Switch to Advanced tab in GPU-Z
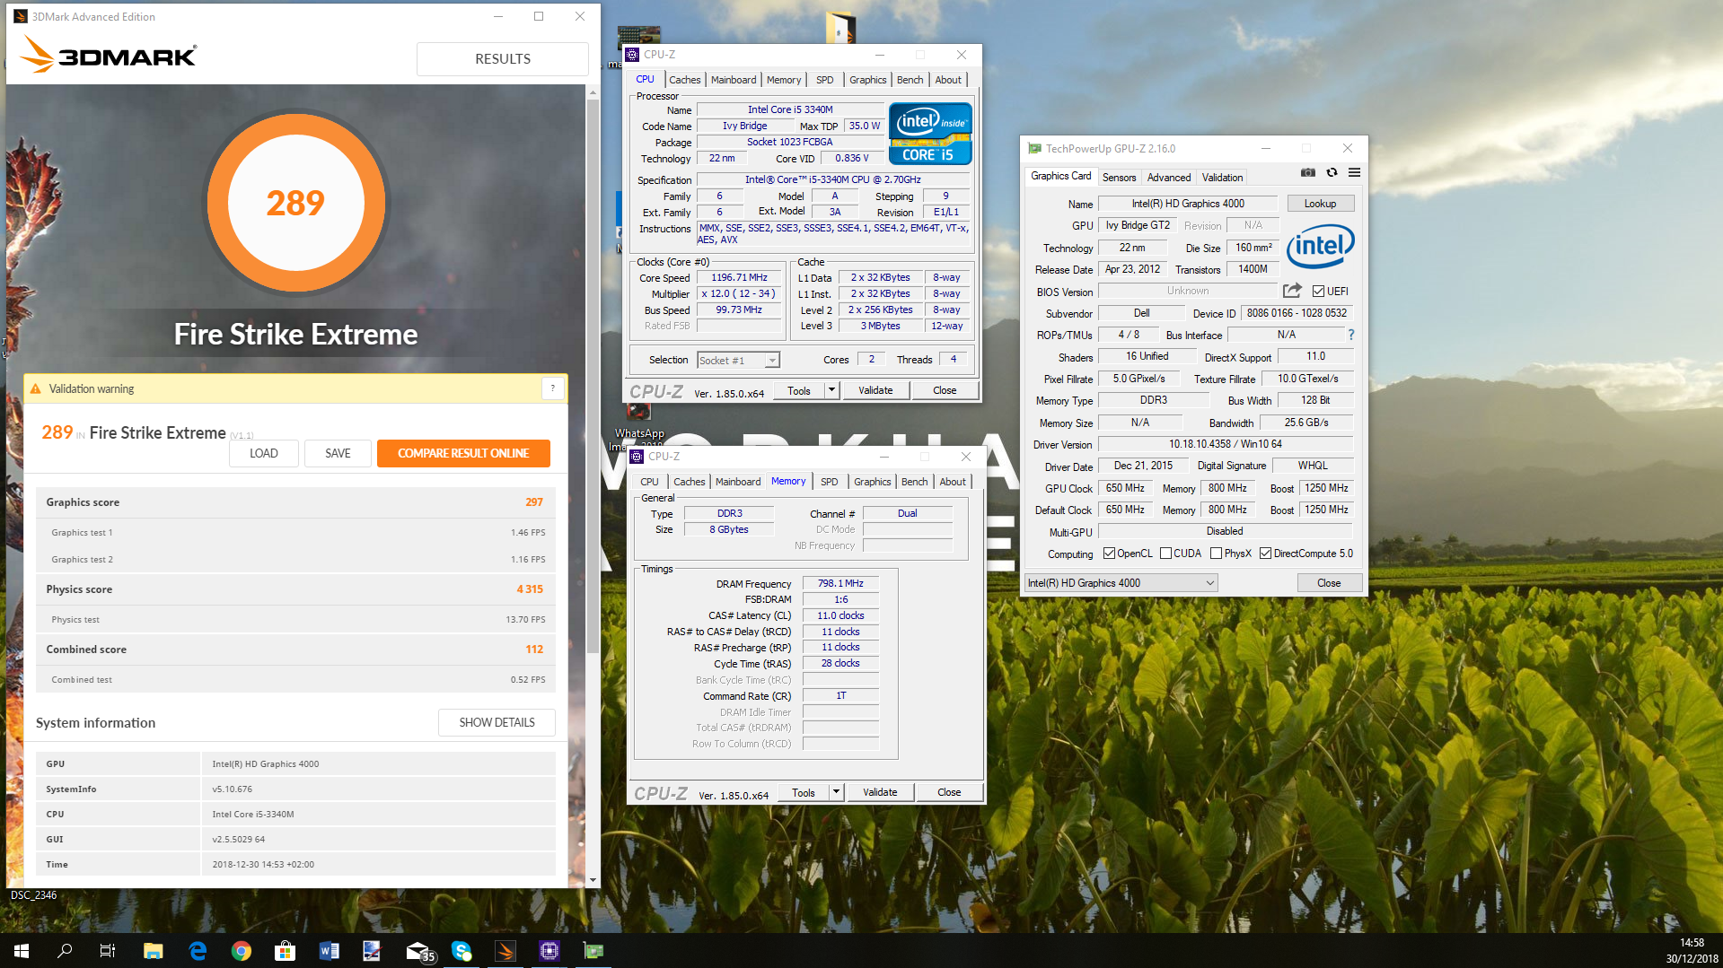The image size is (1723, 968). (x=1168, y=178)
